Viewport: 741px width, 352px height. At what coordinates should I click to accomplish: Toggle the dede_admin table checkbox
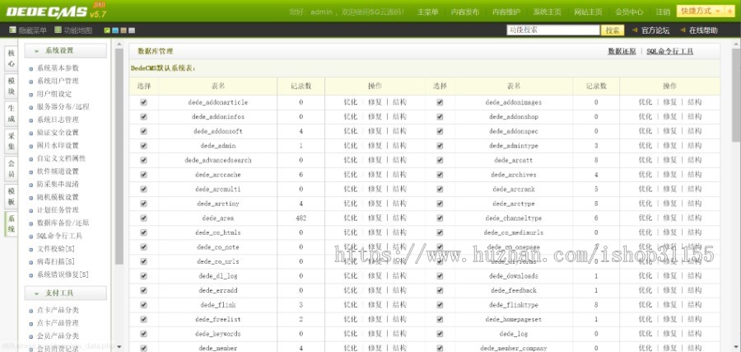click(143, 146)
